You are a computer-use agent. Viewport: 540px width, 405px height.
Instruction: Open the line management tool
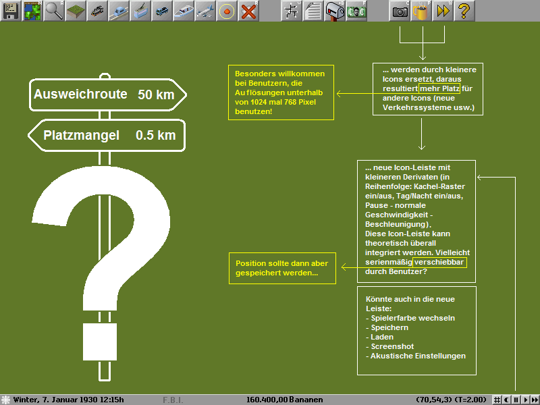pyautogui.click(x=292, y=11)
